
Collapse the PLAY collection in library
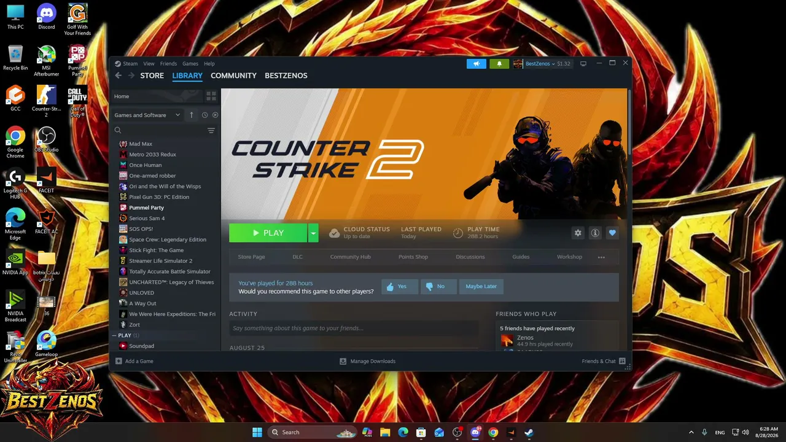coord(115,335)
